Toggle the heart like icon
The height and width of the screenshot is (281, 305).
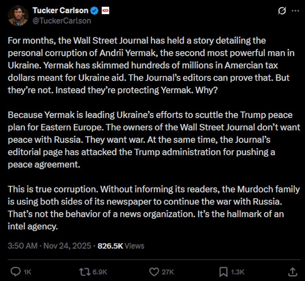(x=154, y=271)
